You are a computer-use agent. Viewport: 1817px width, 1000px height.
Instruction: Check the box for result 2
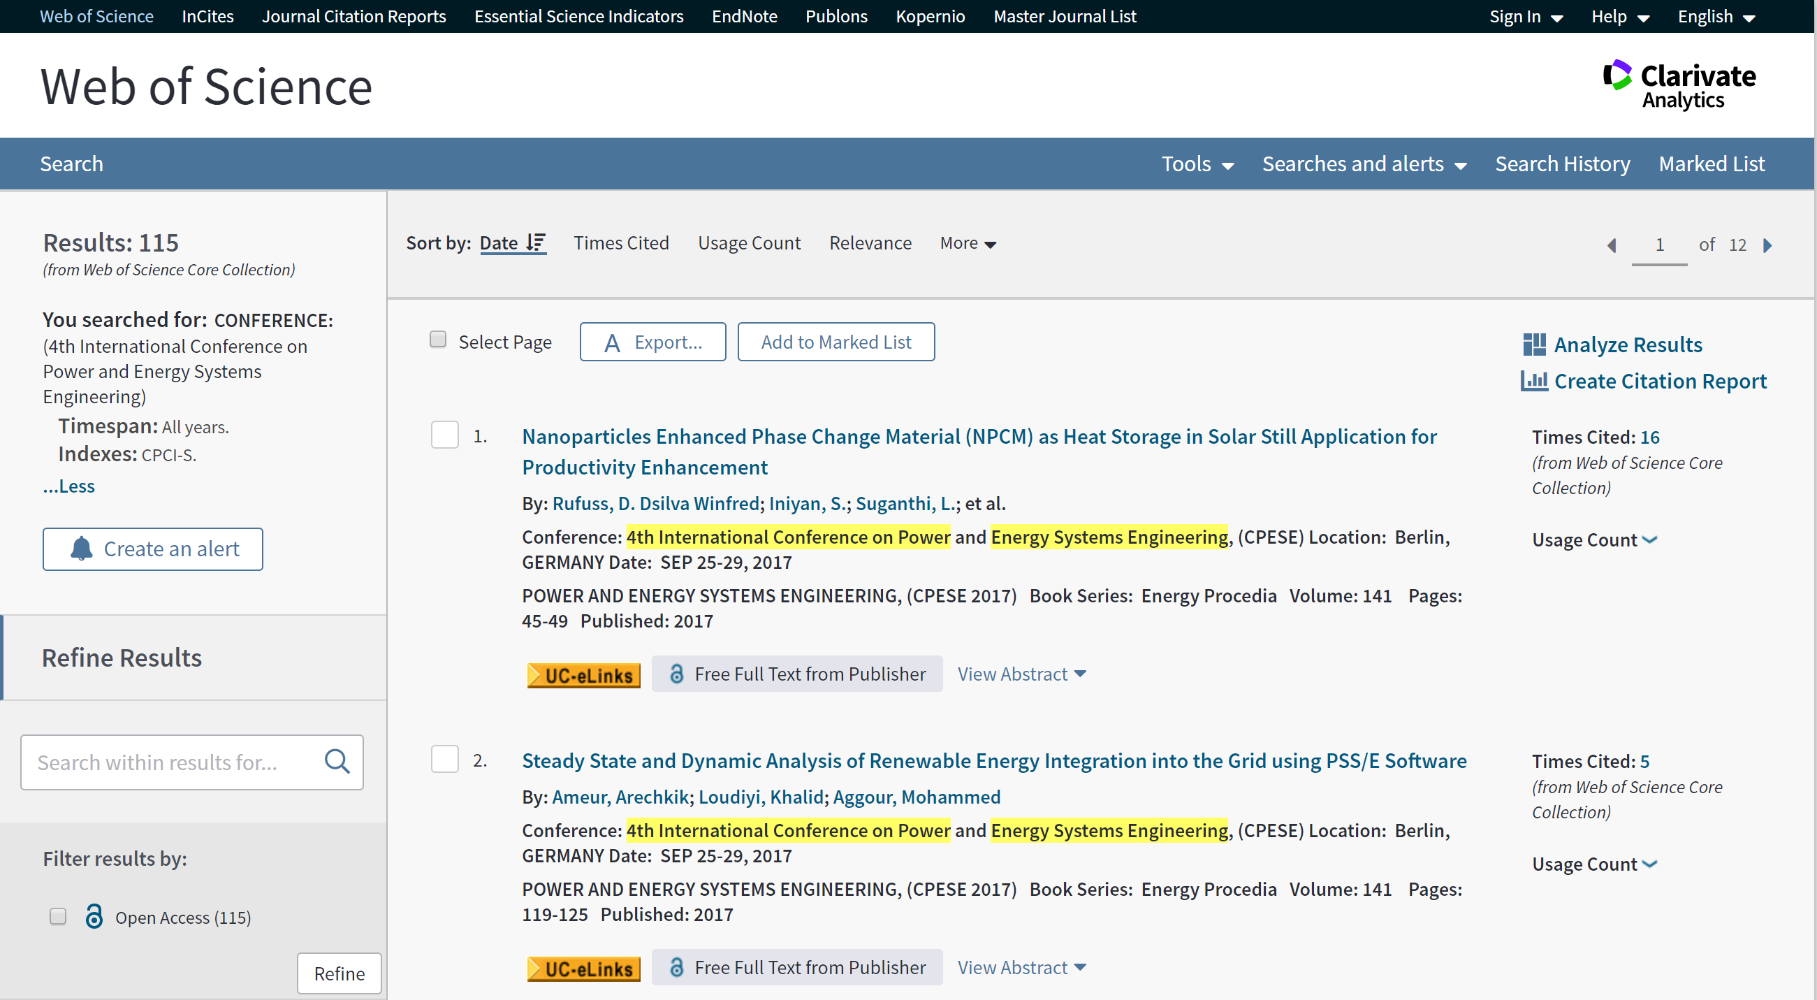pyautogui.click(x=444, y=760)
